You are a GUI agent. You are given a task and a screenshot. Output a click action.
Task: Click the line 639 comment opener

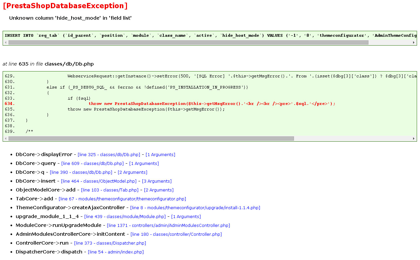(30, 131)
